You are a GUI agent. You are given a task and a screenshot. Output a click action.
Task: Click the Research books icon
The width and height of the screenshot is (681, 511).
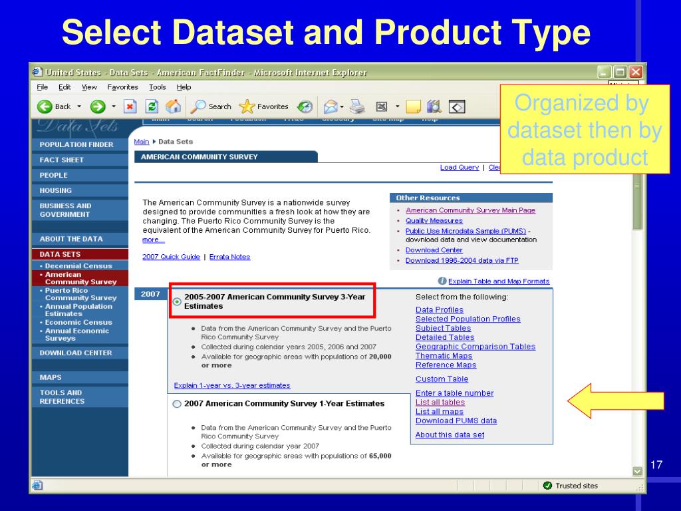[434, 106]
